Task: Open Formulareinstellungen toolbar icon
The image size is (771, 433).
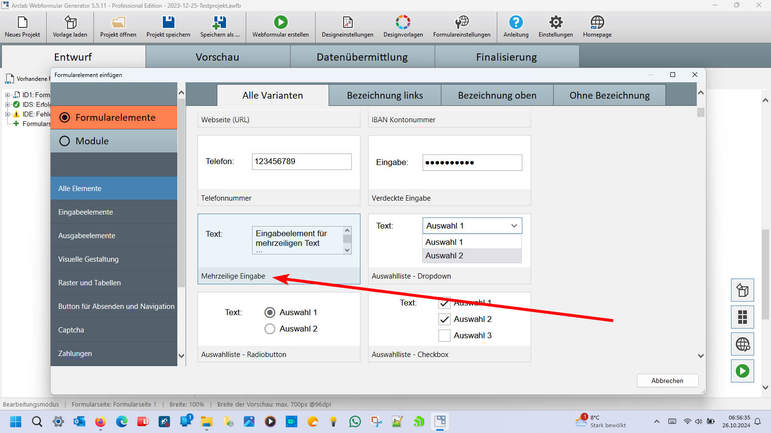Action: click(462, 23)
